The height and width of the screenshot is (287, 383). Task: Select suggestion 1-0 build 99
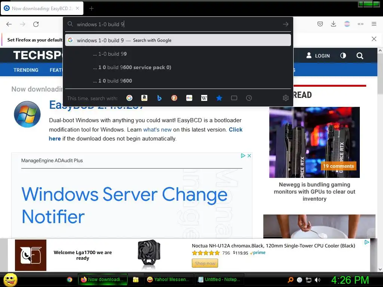coord(178,54)
